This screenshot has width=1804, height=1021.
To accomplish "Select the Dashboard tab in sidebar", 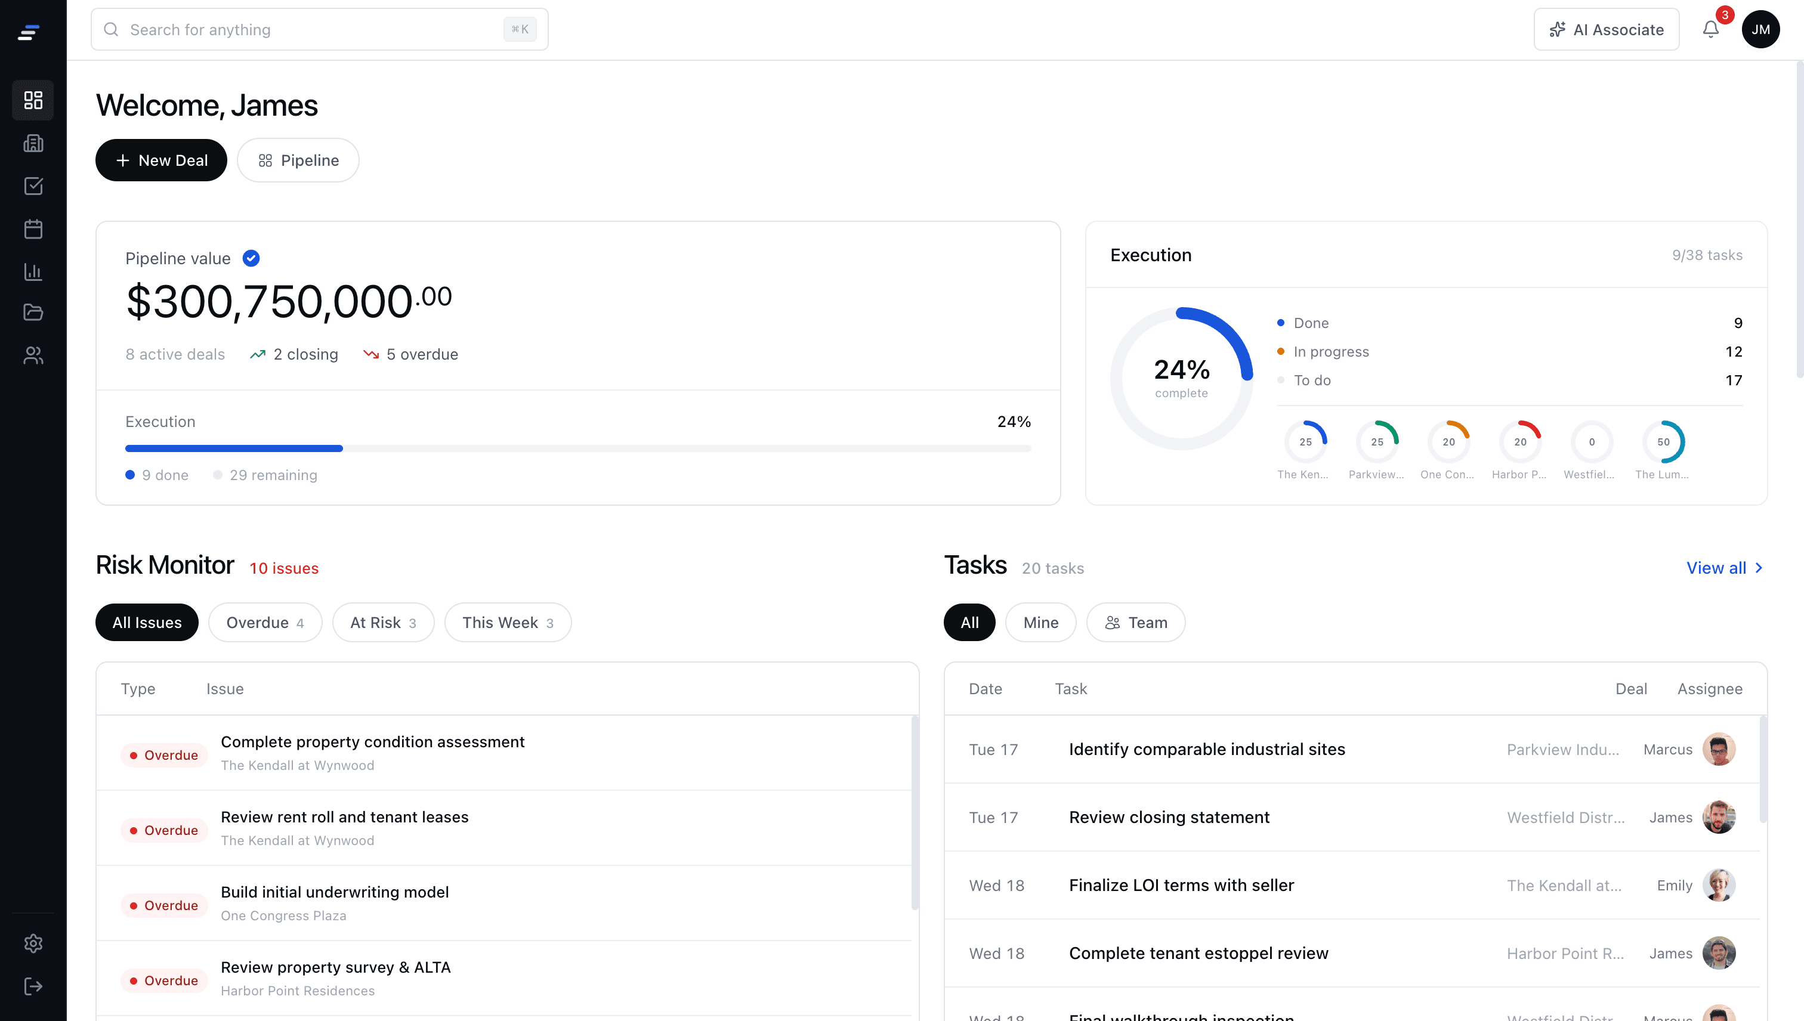I will click(33, 100).
